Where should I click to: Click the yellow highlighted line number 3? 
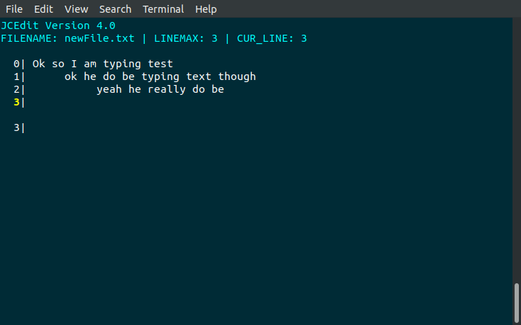tap(16, 102)
